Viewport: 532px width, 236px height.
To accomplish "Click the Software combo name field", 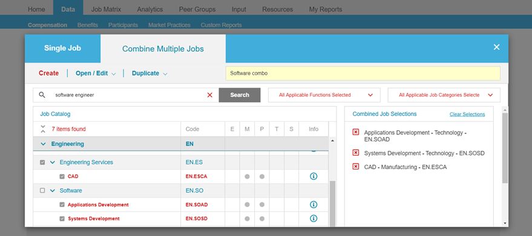I will (x=363, y=73).
